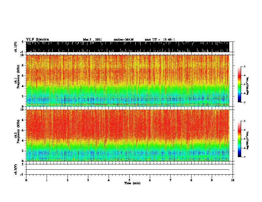Select the date text "Mar.3 , 2021"
Screen dimensions: 262x202
(92, 40)
